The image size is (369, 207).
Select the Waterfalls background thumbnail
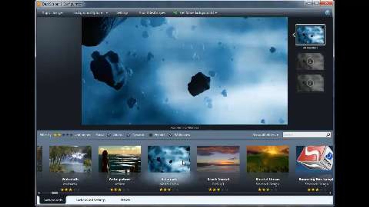click(70, 159)
